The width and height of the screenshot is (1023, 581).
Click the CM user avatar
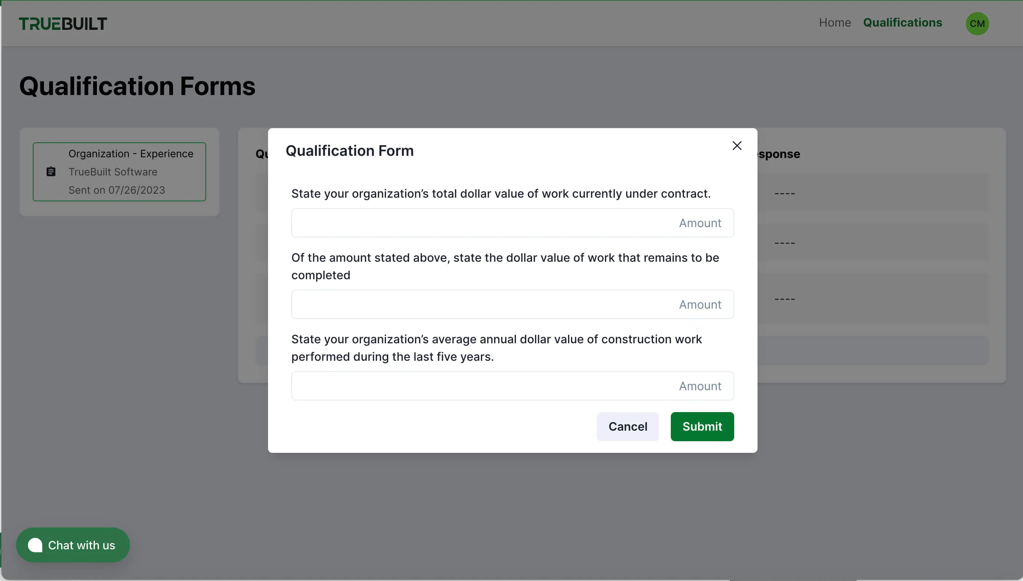coord(977,24)
